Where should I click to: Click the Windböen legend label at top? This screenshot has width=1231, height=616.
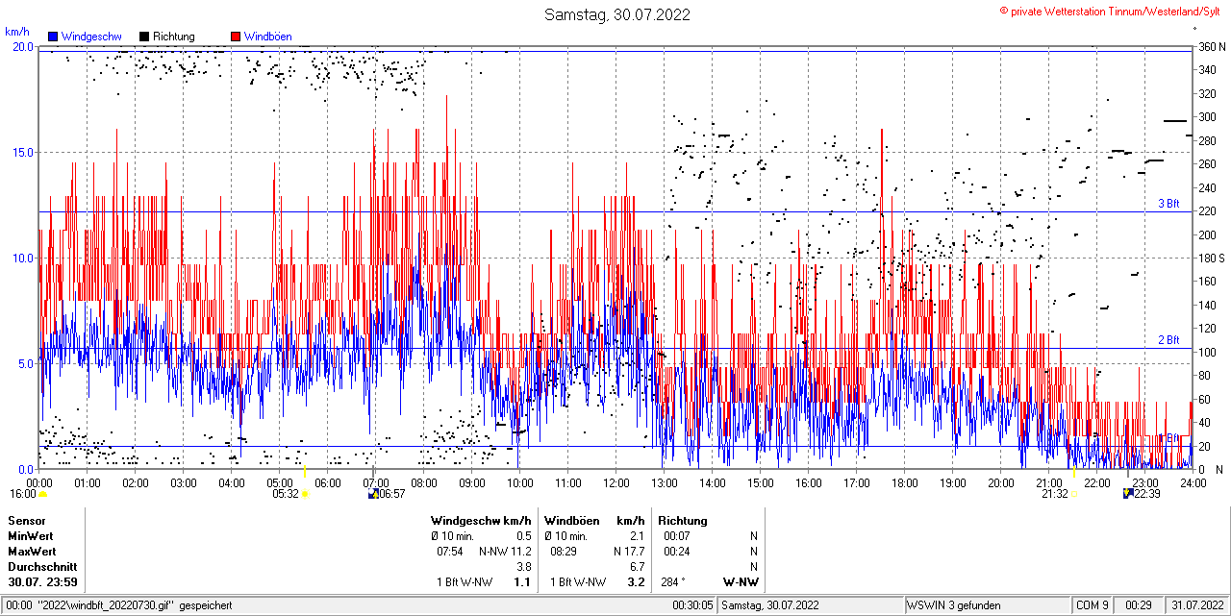click(x=267, y=37)
